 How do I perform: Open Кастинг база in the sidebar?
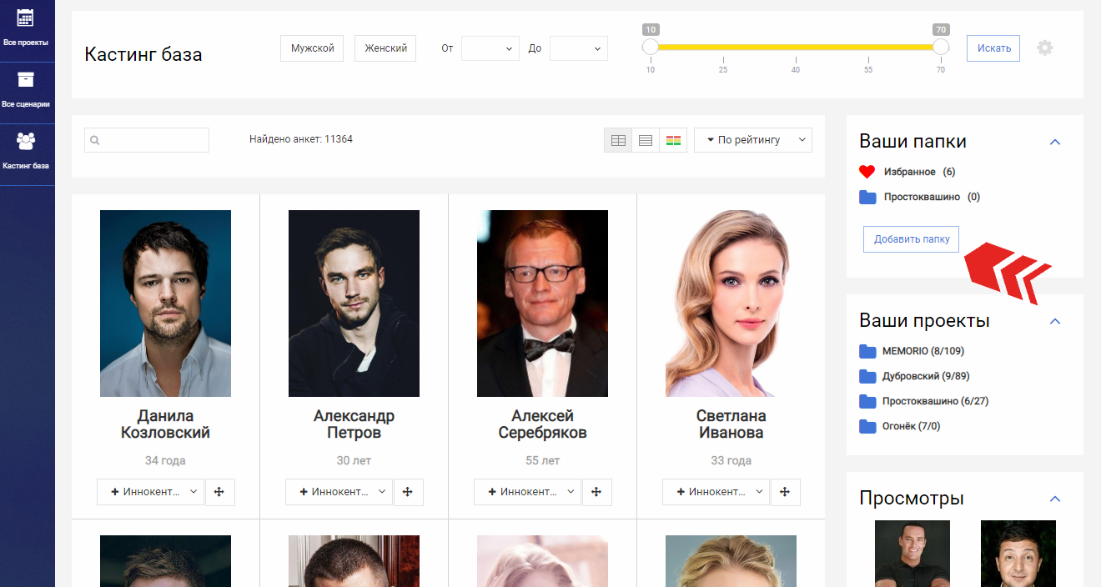pos(27,154)
